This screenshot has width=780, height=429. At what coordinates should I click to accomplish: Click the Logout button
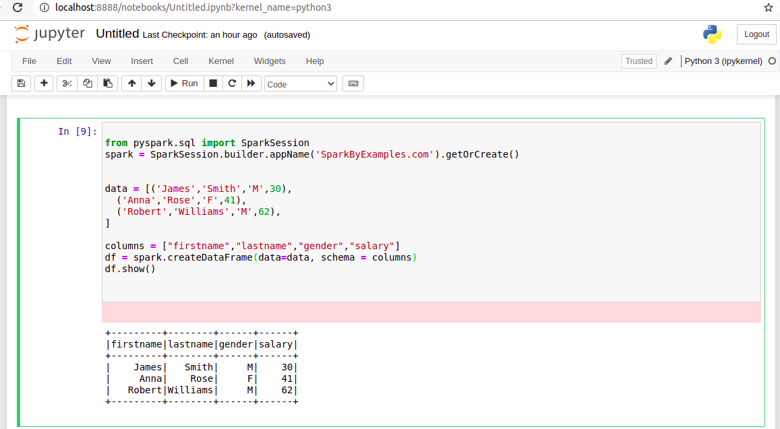pos(756,34)
